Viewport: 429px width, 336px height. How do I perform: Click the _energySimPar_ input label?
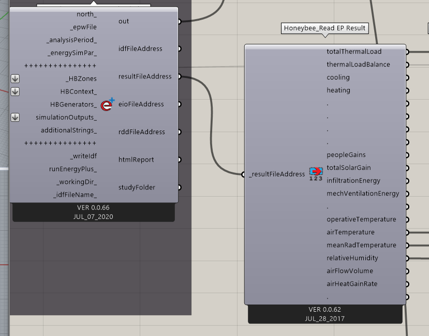(x=72, y=53)
